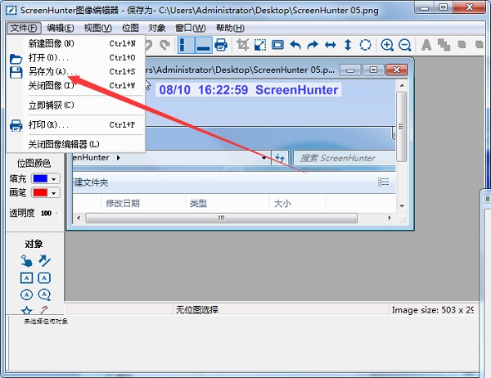Image resolution: width=491 pixels, height=378 pixels.
Task: Click the horizontal scrollbar thumb in image window
Action: [222, 218]
